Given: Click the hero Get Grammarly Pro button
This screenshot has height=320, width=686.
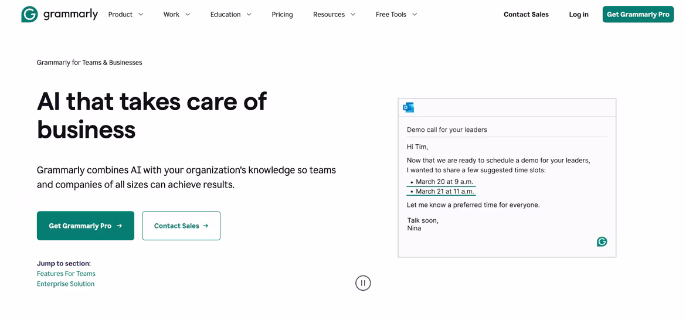Looking at the screenshot, I should [86, 226].
